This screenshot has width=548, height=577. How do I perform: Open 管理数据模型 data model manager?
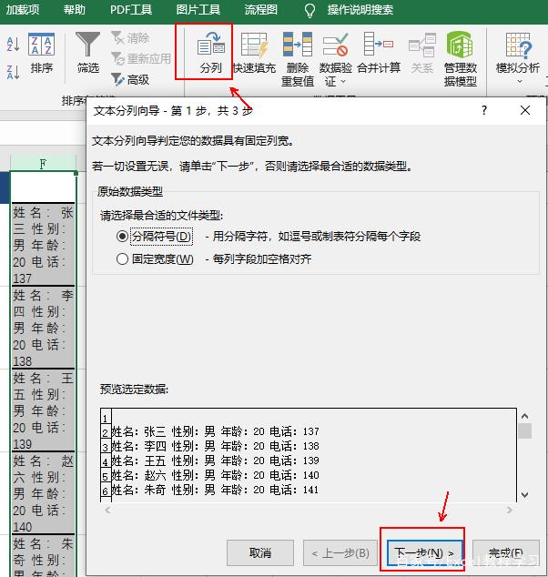(461, 59)
